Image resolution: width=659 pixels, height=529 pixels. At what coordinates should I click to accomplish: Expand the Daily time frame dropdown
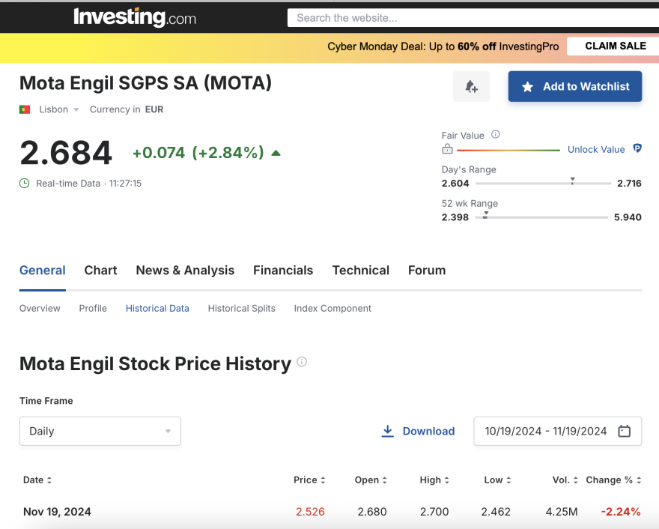(x=100, y=431)
